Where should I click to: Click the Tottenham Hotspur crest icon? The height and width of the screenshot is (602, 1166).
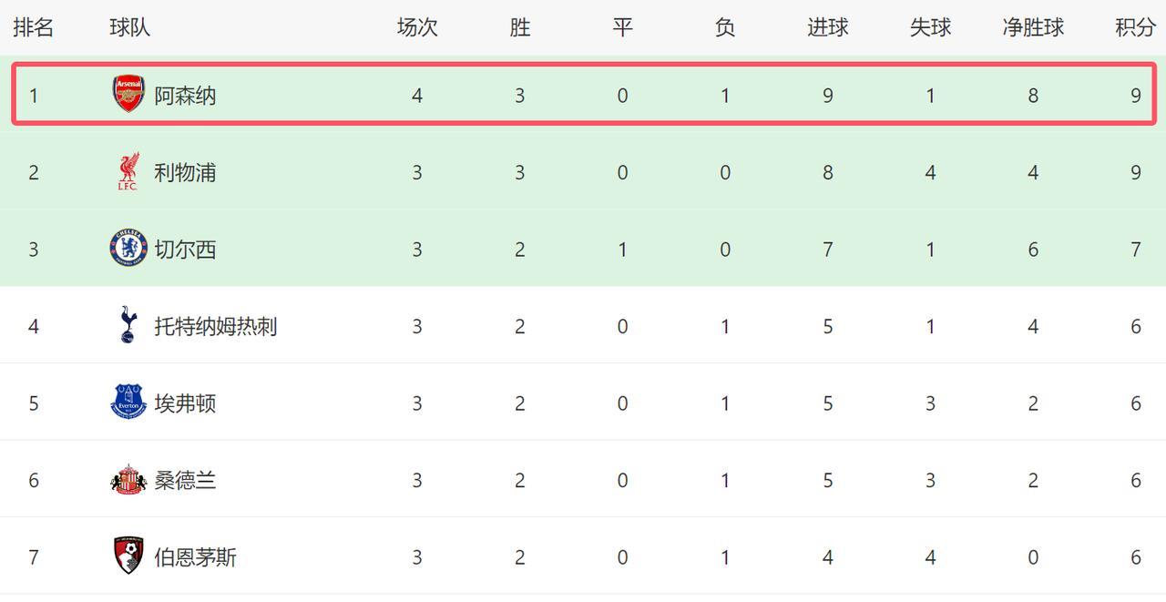(x=128, y=325)
